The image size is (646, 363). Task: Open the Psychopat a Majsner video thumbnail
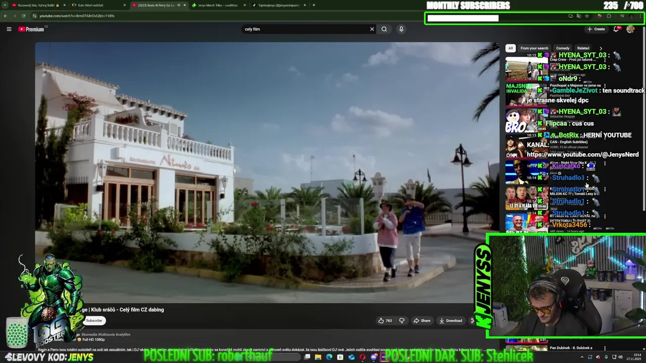(526, 94)
